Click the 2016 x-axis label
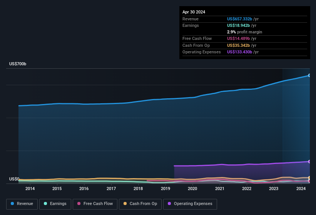Screen dimensions: 316x215 coord(84,189)
